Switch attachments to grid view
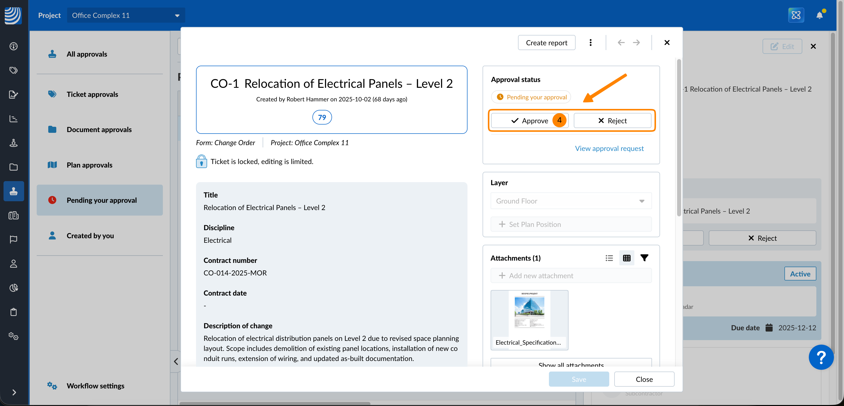844x406 pixels. tap(626, 258)
